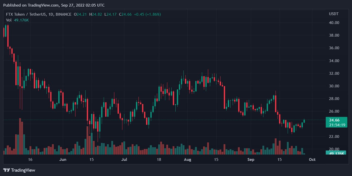Select the Aug marker on time axis
This screenshot has width=352, height=176.
[187, 160]
